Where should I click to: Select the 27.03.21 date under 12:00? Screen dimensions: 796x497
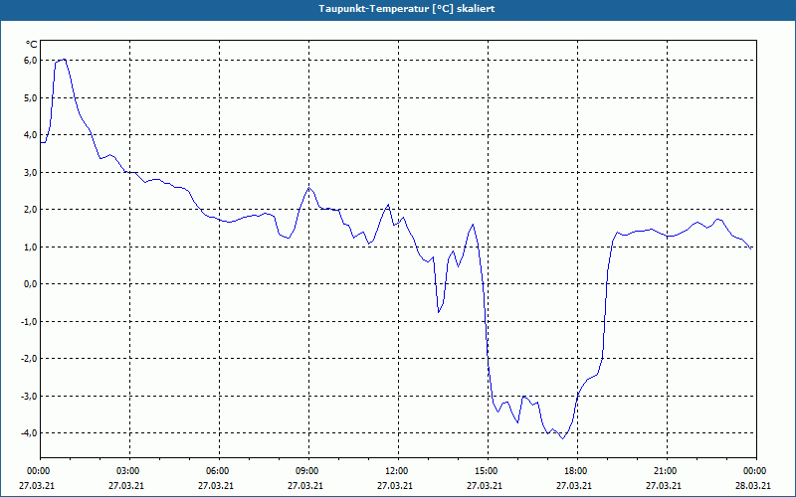(x=394, y=485)
